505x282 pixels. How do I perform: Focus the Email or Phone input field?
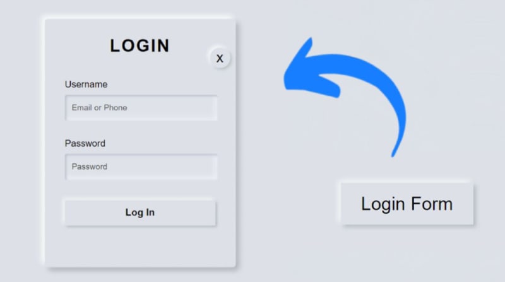pyautogui.click(x=141, y=108)
